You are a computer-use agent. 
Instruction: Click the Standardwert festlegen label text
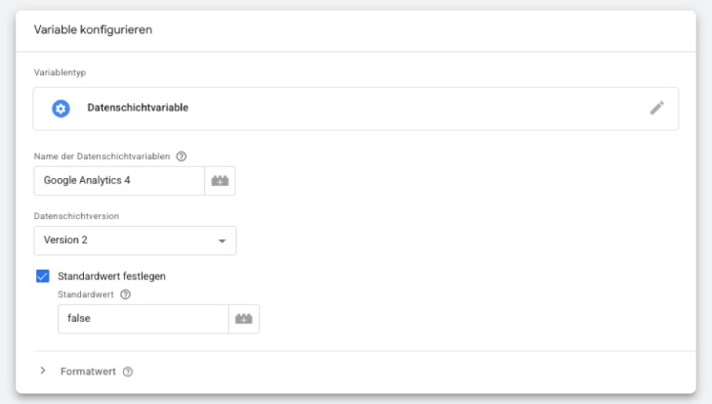[112, 276]
